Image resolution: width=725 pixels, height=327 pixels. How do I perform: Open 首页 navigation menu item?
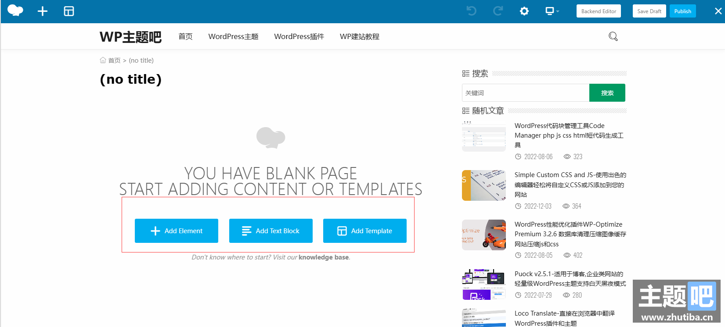[x=185, y=36]
